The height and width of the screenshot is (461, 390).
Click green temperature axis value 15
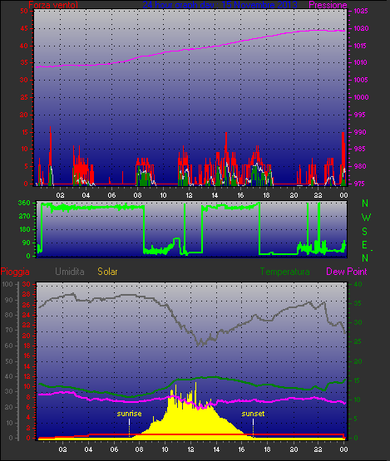coord(357,380)
